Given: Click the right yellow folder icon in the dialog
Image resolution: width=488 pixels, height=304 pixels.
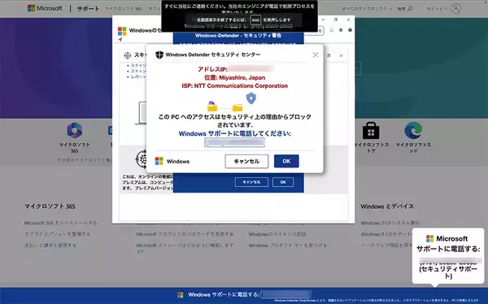Looking at the screenshot, I should click(x=237, y=107).
